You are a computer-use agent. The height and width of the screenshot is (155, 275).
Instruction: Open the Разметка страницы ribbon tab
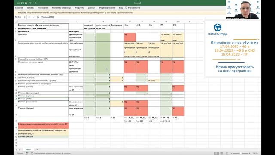coord(61,8)
